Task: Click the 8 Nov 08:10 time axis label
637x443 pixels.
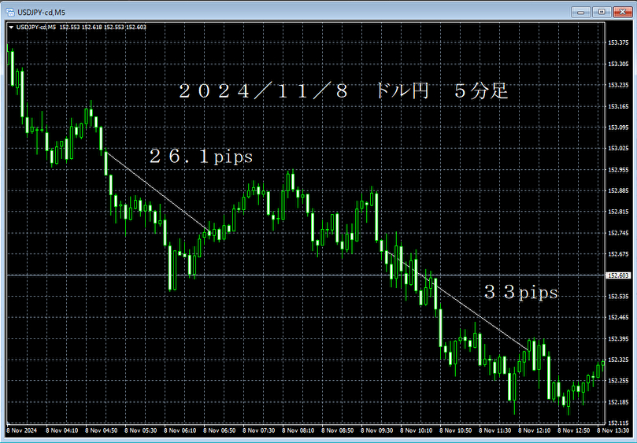Action: pyautogui.click(x=298, y=430)
